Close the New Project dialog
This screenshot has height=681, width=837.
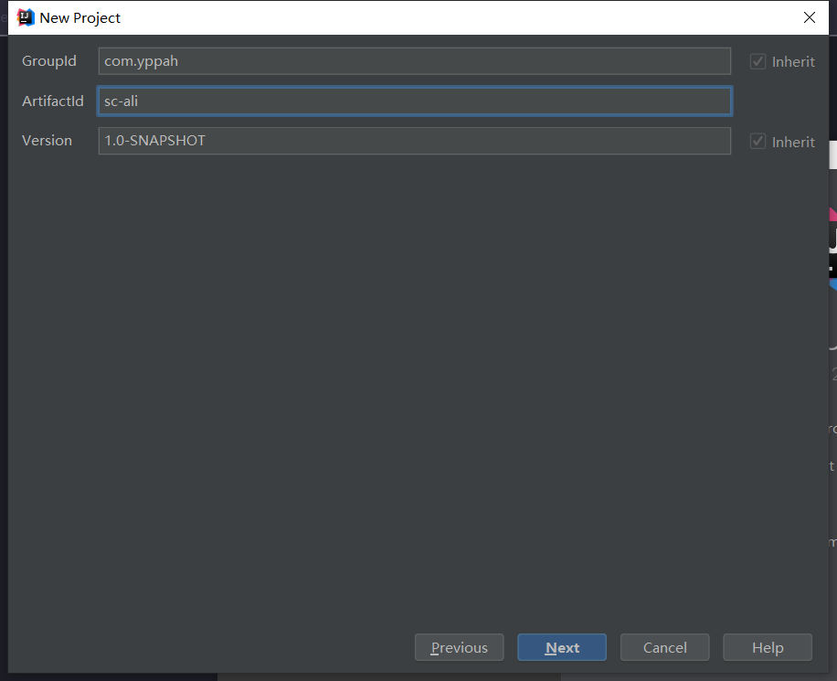(x=810, y=17)
